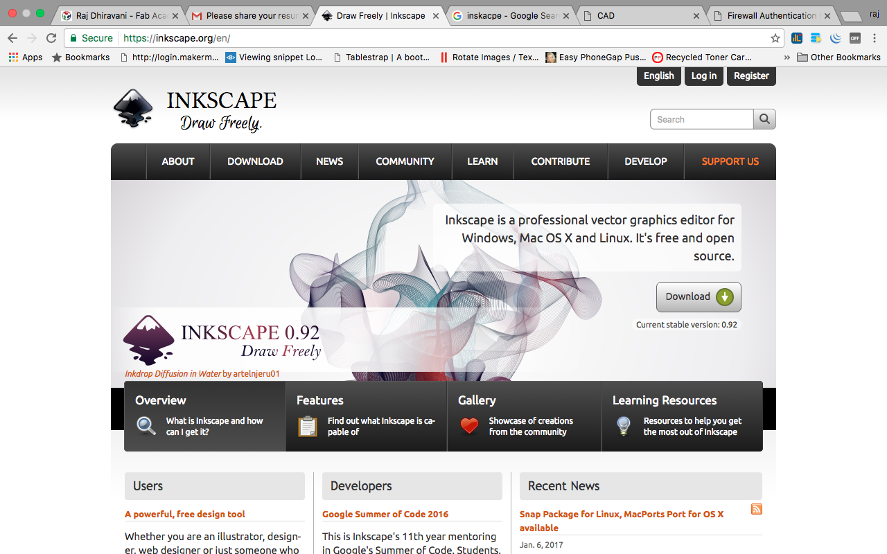Click the 'Current stable version: 0.92' text
Screen dimensions: 887x554
(687, 325)
